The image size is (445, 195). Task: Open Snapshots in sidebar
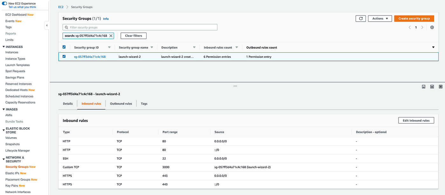[x=12, y=144]
